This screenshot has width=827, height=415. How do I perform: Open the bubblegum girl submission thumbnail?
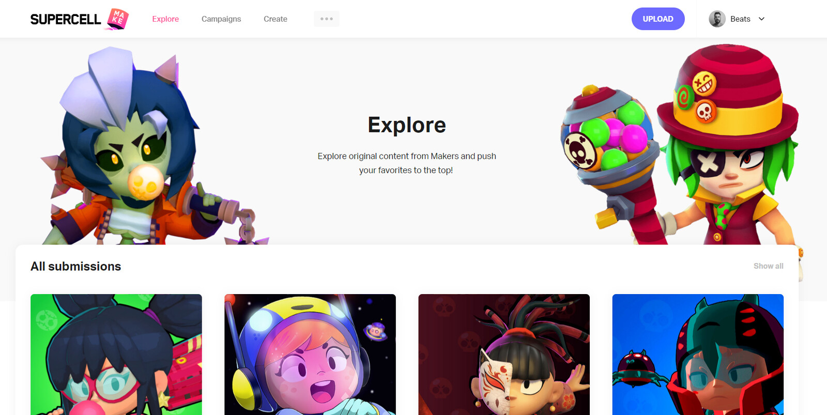click(x=116, y=355)
